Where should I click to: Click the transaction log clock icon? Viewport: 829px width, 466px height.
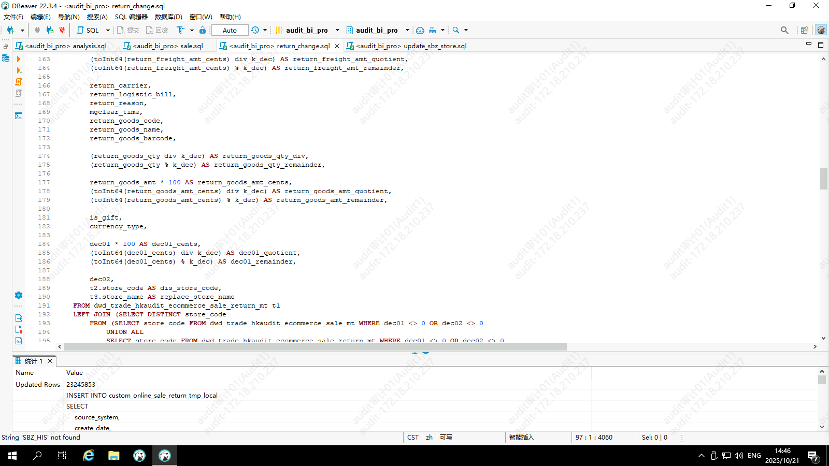click(255, 30)
